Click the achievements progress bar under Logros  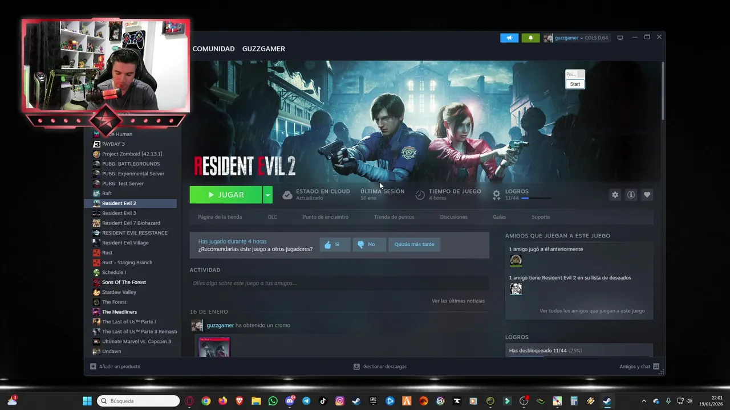(x=536, y=198)
